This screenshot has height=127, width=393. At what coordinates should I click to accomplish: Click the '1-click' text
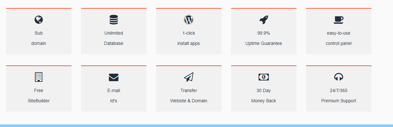[x=189, y=33]
